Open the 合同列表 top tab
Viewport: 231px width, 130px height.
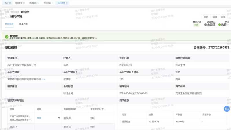(x=47, y=3)
